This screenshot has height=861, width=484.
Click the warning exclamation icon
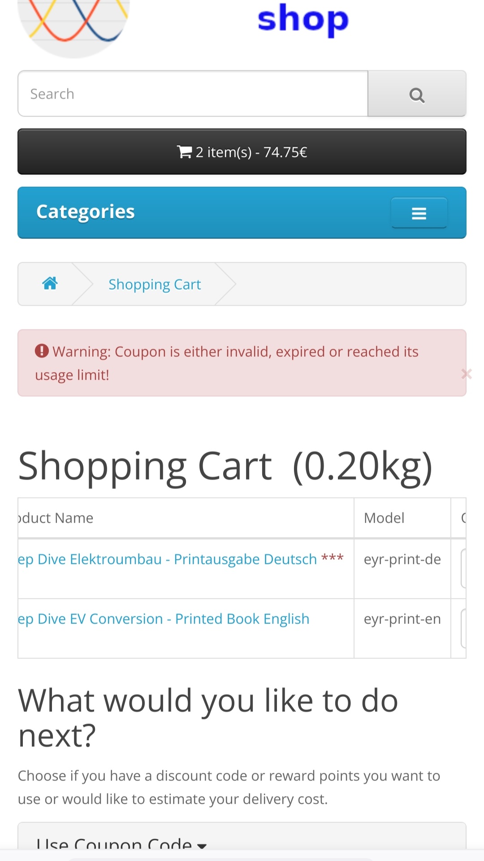[42, 351]
